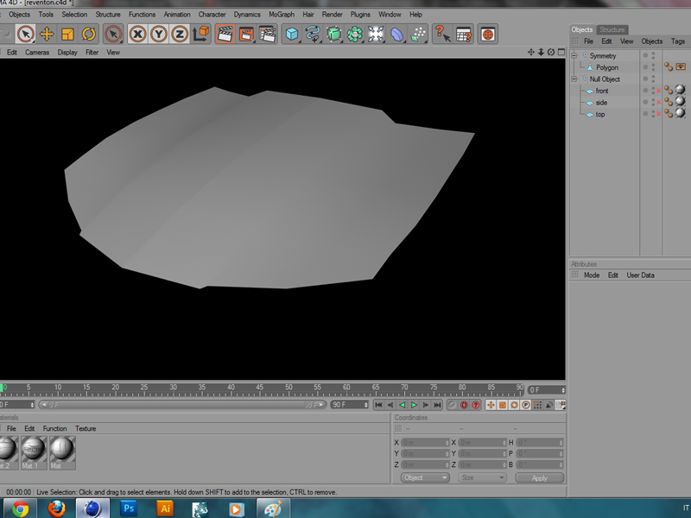
Task: Select the Scale tool
Action: pyautogui.click(x=67, y=34)
